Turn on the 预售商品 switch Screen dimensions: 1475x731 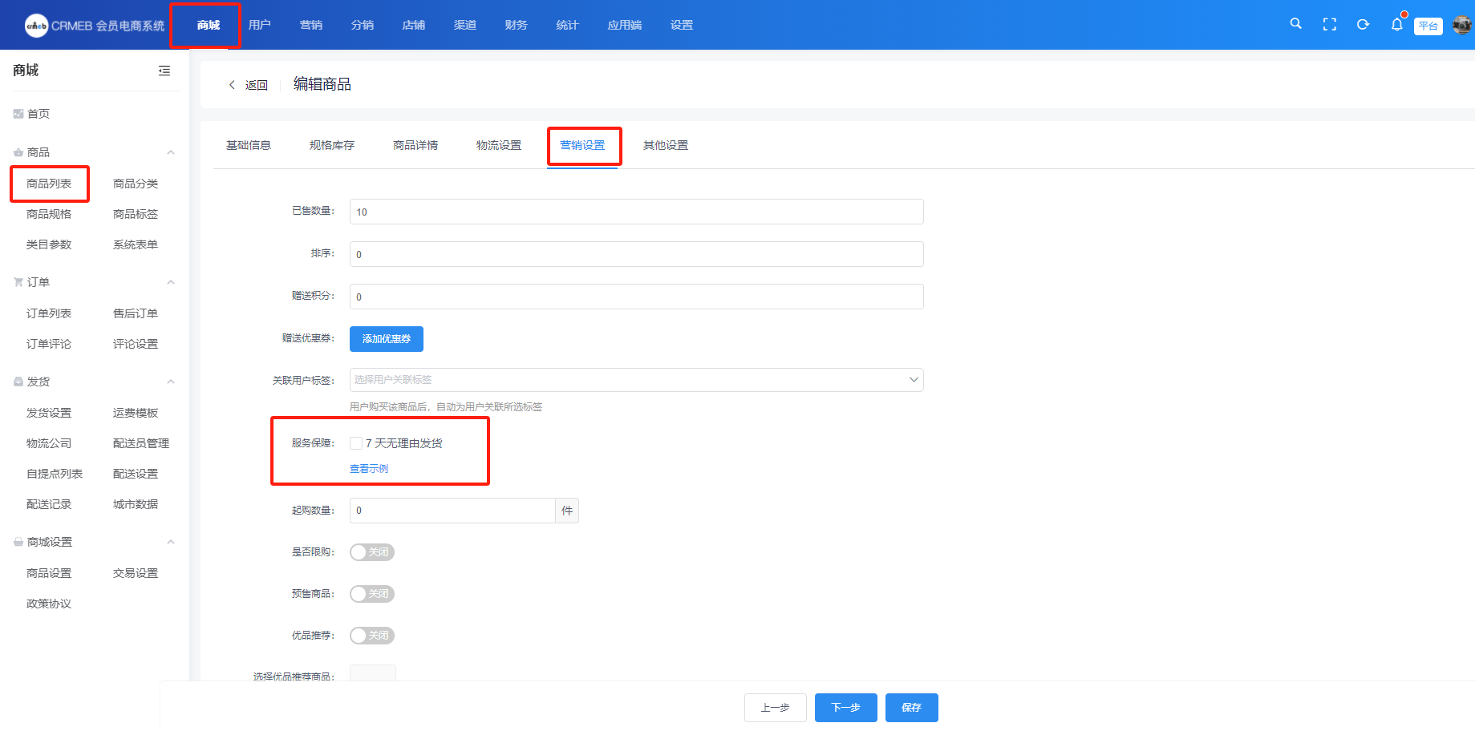pyautogui.click(x=372, y=594)
